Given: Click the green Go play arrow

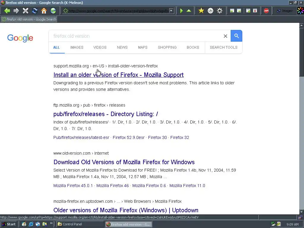Looking at the screenshot, I should point(181,11).
